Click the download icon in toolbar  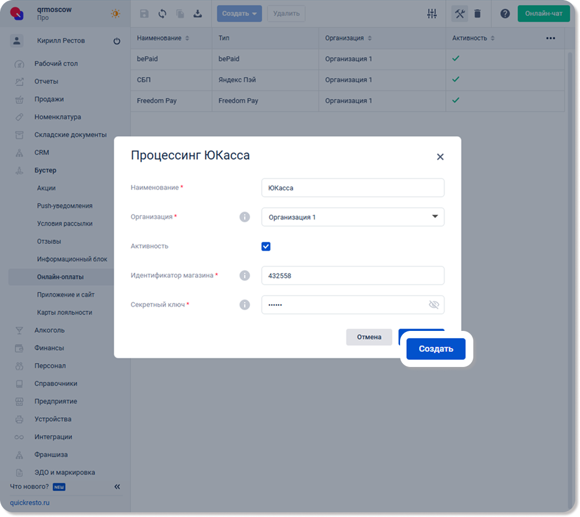coord(198,14)
